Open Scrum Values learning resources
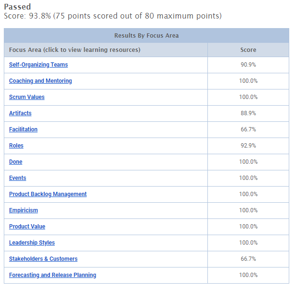 pyautogui.click(x=27, y=97)
